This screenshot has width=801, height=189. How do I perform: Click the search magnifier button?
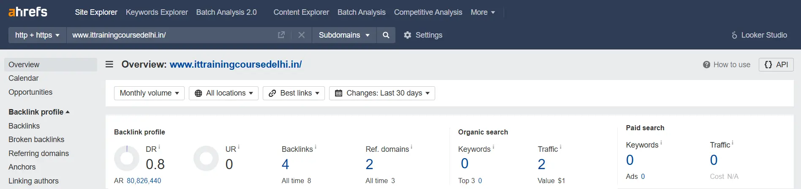tap(386, 35)
